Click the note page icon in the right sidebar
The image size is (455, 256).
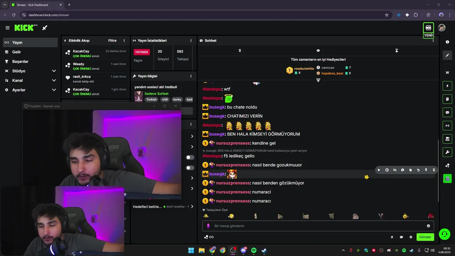click(x=447, y=99)
